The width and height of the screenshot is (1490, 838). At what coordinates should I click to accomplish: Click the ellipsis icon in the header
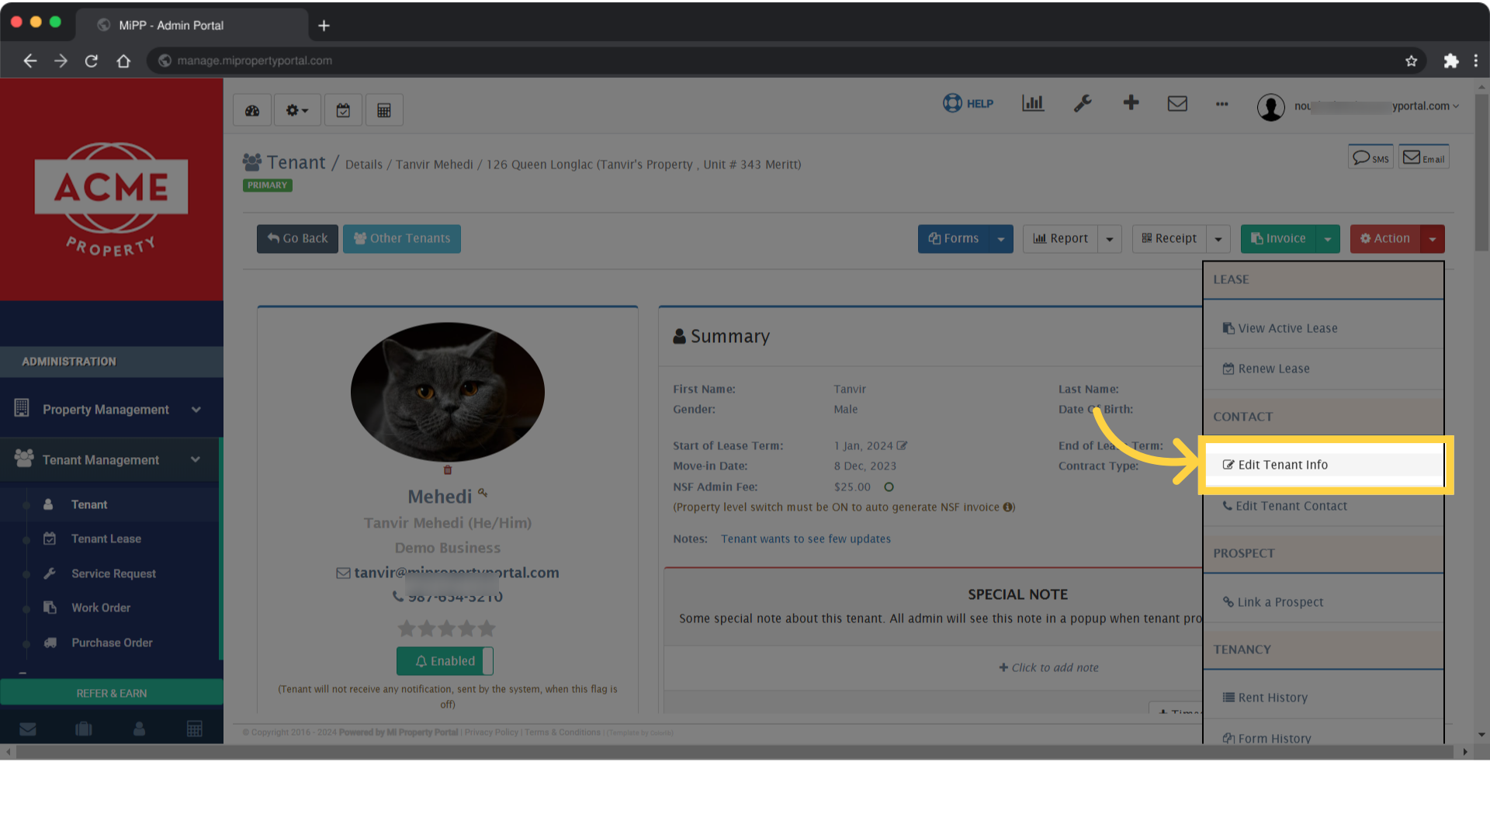click(1221, 105)
